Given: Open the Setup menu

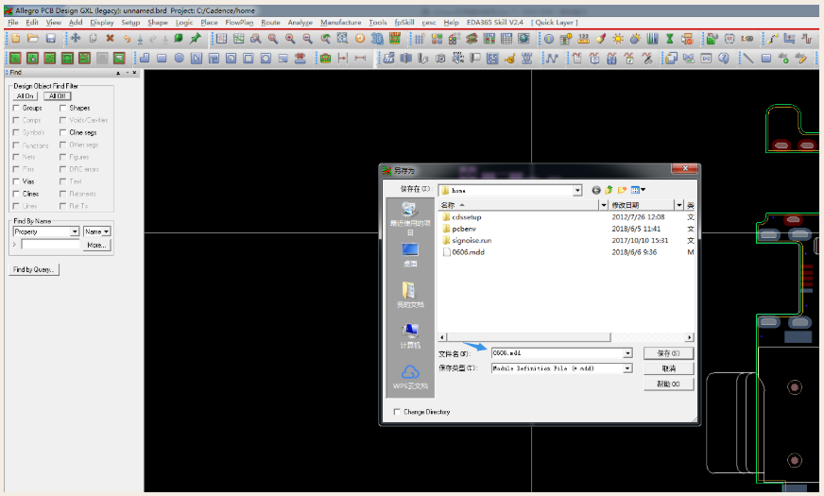Looking at the screenshot, I should [130, 22].
